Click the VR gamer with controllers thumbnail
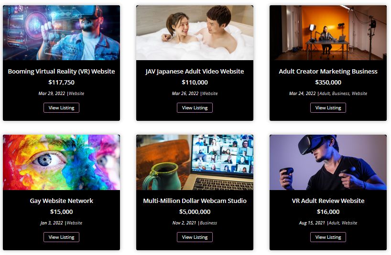 pos(328,162)
